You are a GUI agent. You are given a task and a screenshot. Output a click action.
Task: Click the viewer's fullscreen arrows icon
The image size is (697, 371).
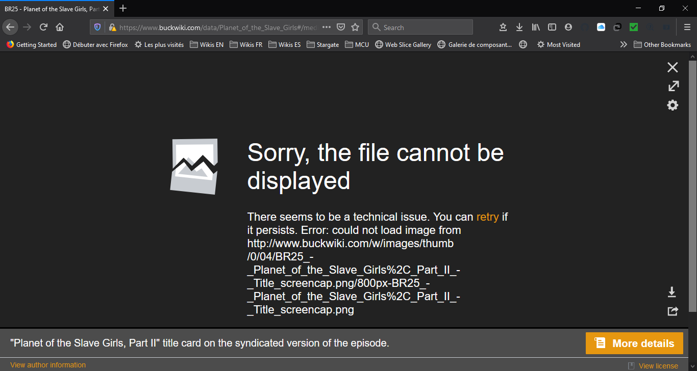[x=673, y=86]
